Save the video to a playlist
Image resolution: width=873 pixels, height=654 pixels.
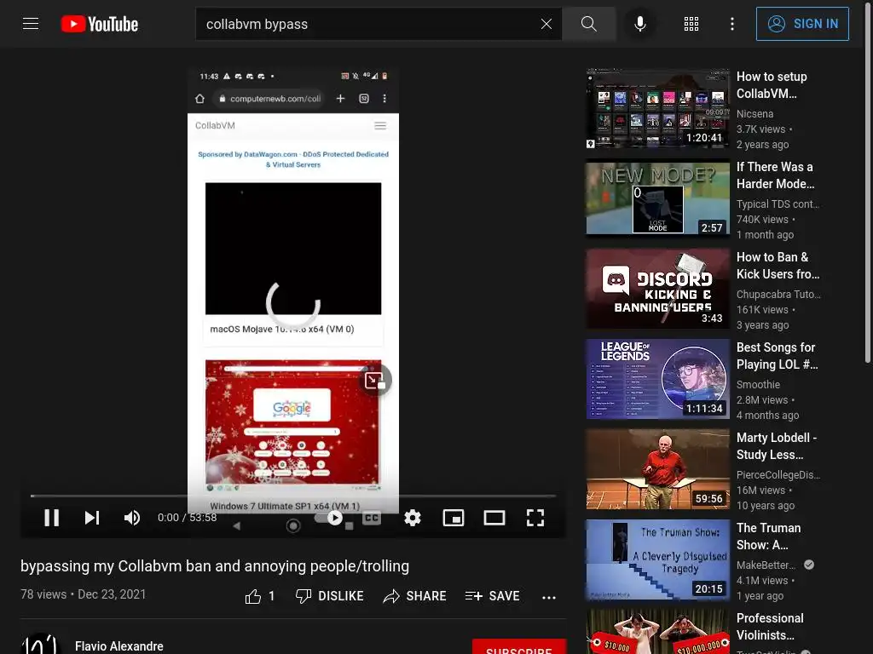tap(492, 596)
